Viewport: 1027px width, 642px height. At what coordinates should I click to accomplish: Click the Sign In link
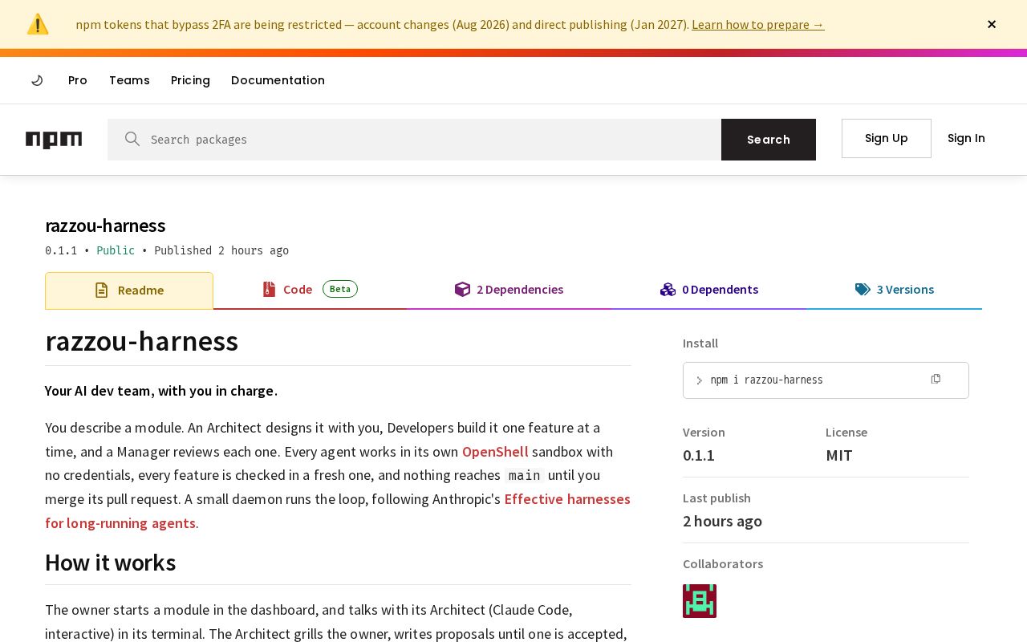point(966,138)
